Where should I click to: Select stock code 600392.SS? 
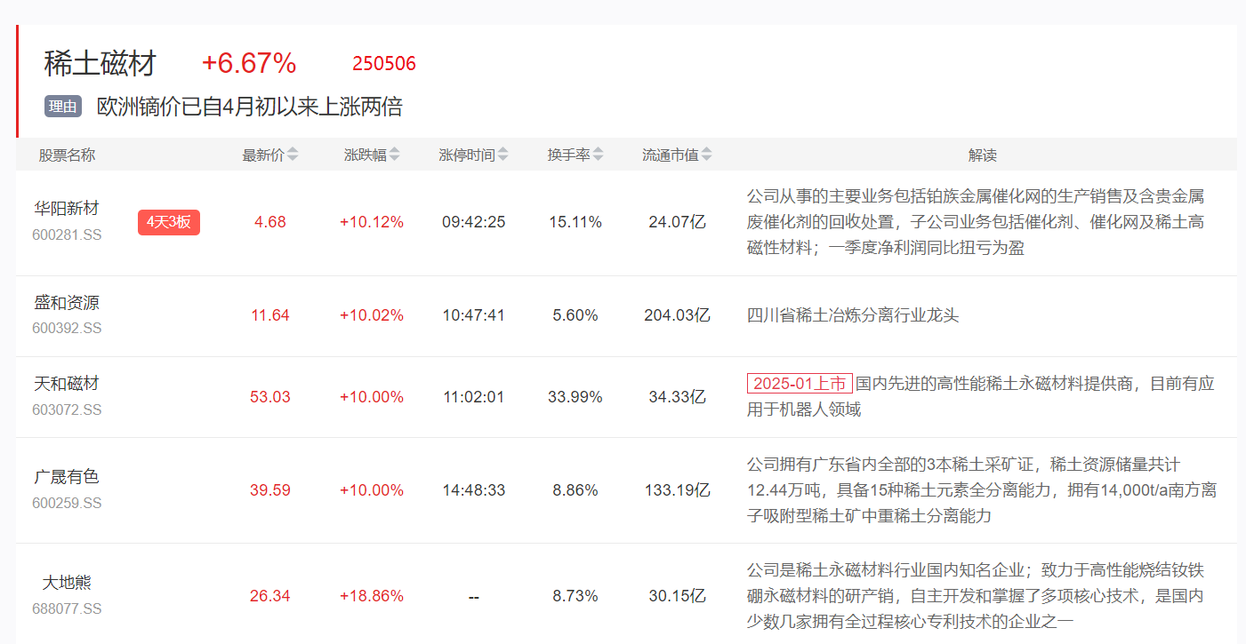(67, 328)
